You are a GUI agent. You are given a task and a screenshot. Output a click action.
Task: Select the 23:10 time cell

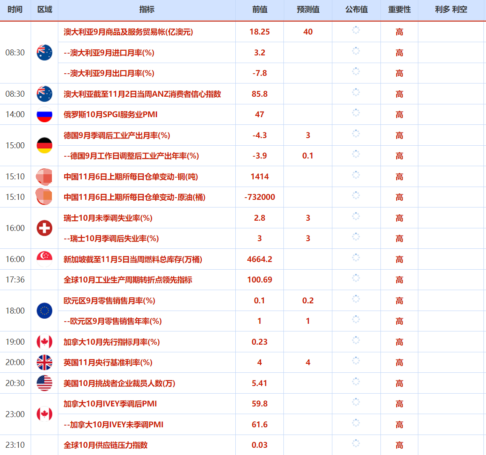(15, 445)
